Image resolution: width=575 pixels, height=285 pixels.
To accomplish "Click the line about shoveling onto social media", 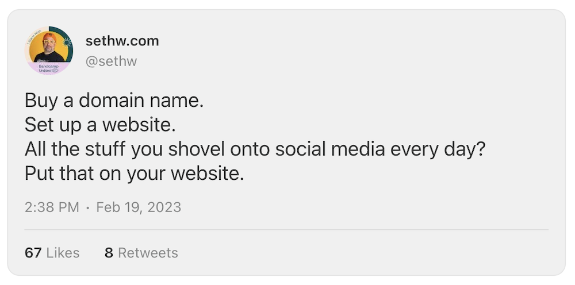I will (x=255, y=149).
